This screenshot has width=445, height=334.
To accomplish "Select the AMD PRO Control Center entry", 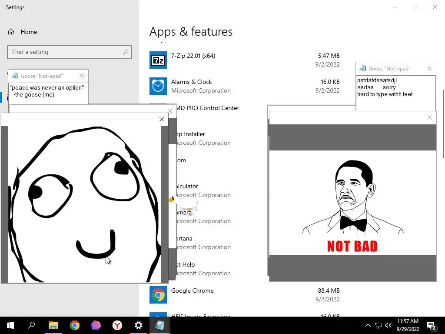I will click(208, 108).
